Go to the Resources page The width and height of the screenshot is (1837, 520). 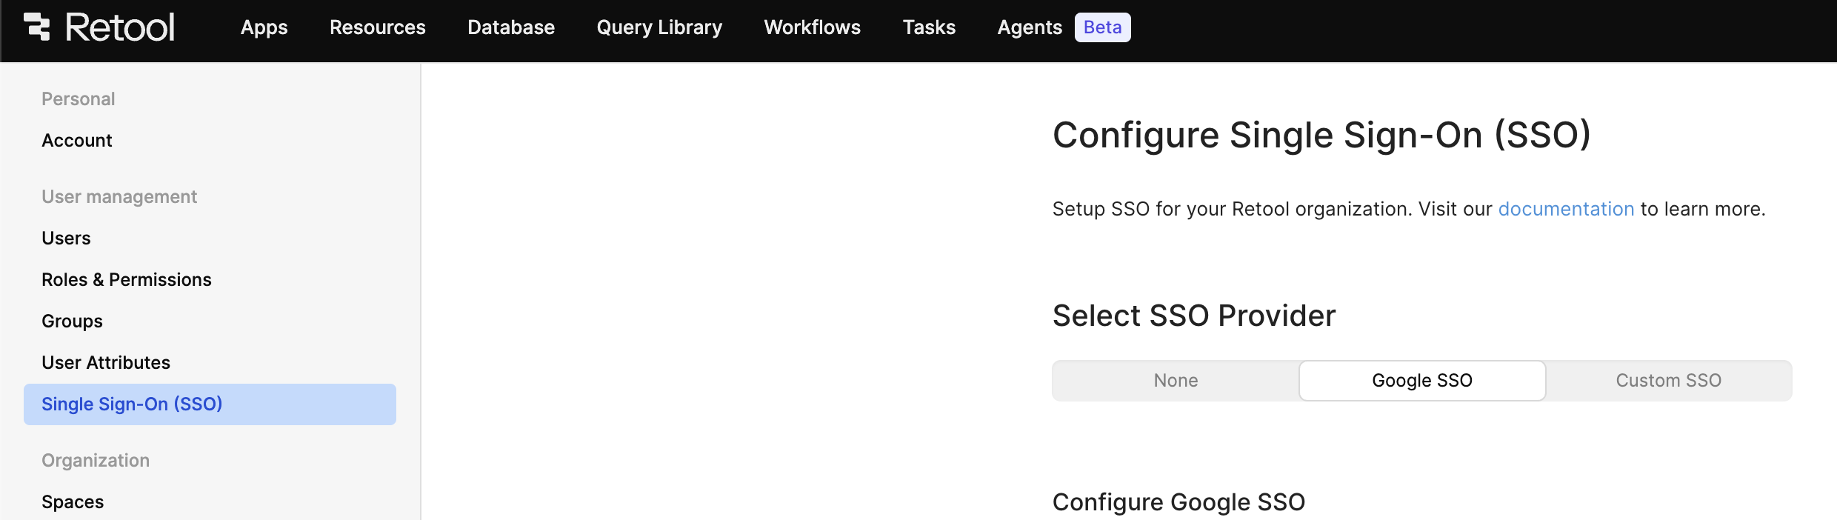point(377,27)
